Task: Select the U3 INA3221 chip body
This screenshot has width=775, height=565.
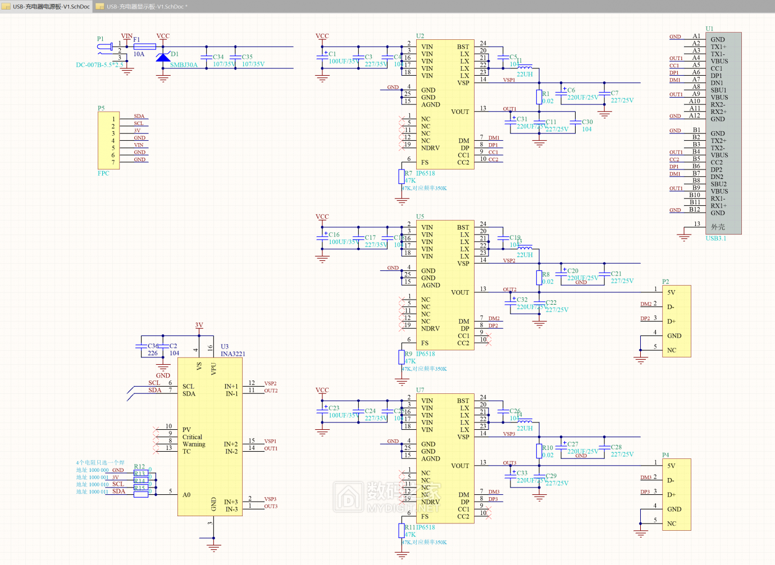Action: pos(209,437)
